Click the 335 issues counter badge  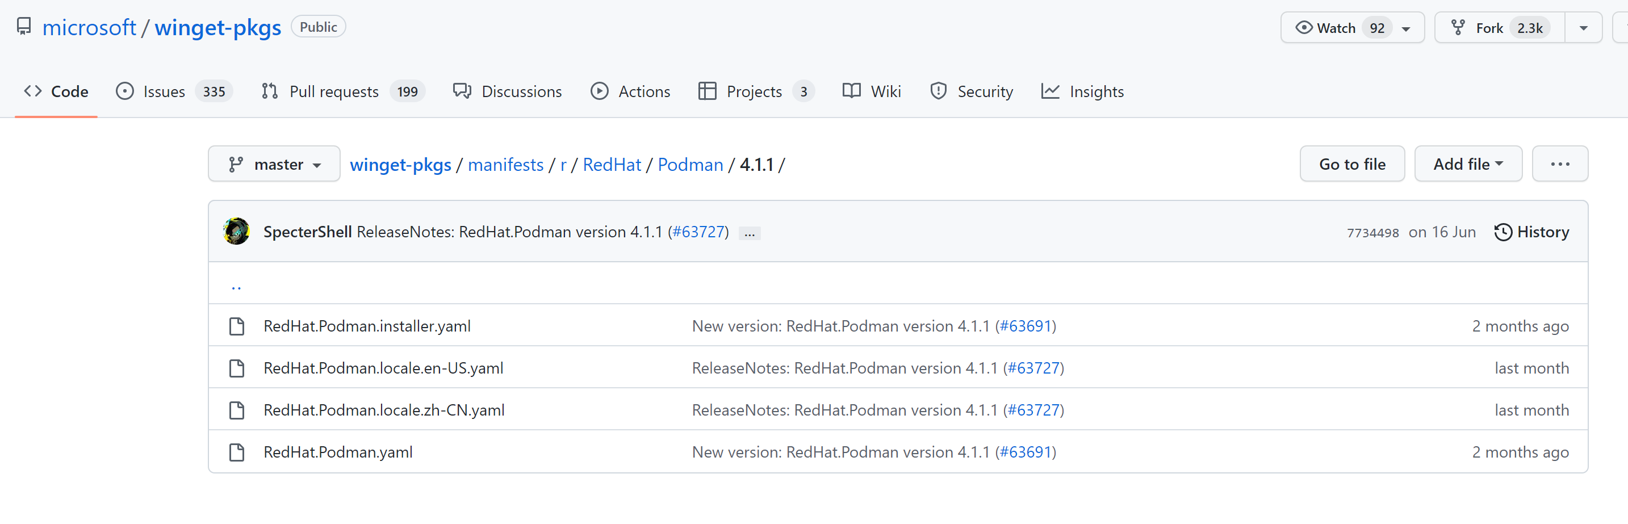214,91
